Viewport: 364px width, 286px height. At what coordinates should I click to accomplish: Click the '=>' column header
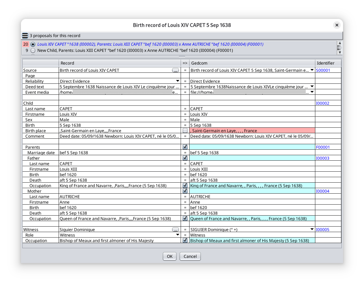point(185,63)
